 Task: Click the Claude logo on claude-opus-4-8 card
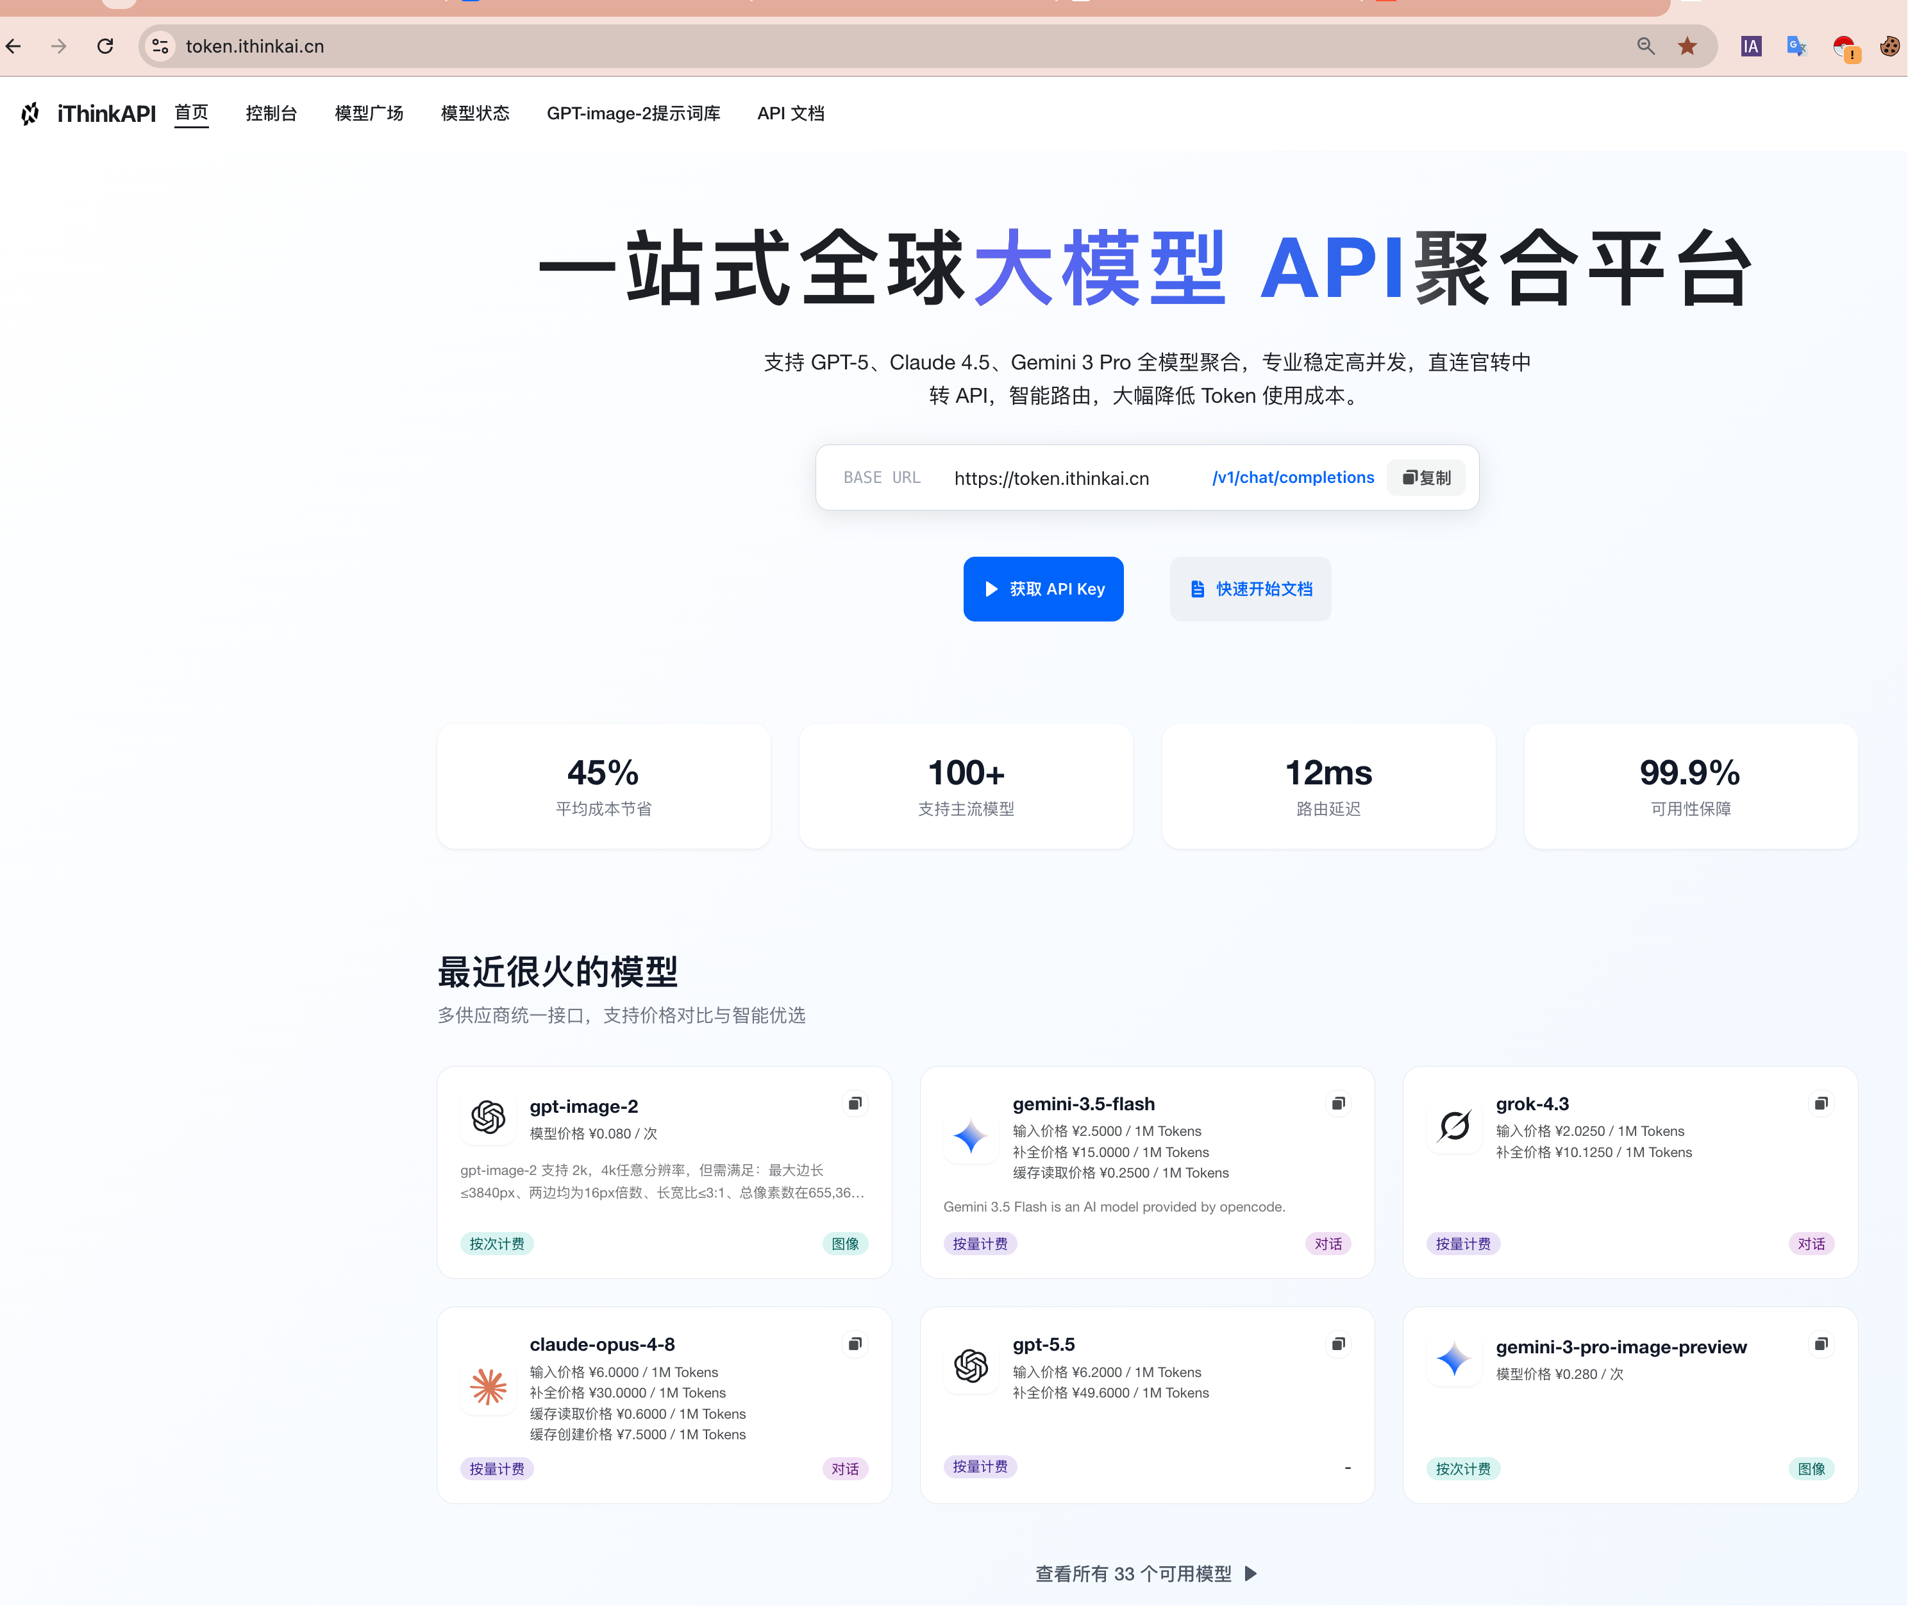489,1387
